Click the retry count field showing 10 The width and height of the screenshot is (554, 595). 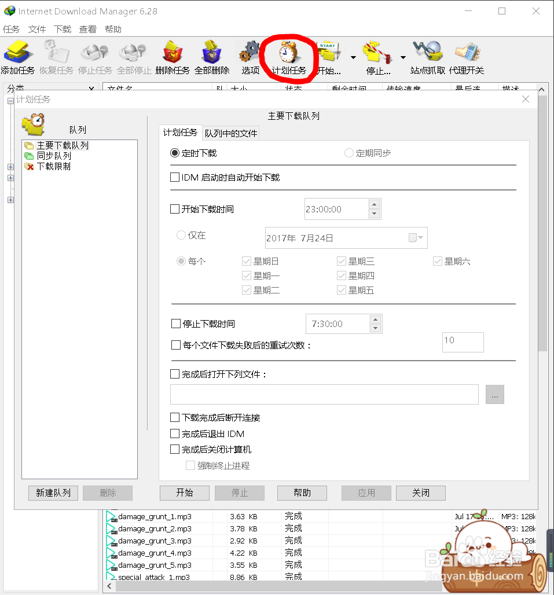point(463,342)
